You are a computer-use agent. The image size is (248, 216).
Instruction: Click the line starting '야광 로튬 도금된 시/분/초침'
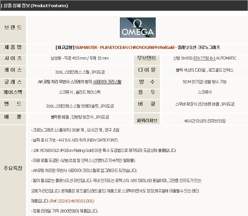coord(83,161)
